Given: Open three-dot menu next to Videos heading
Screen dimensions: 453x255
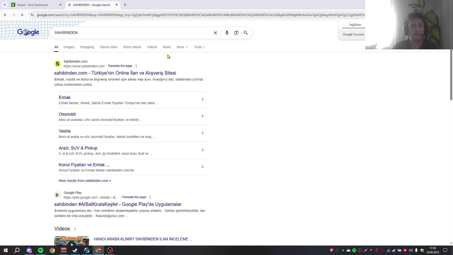Looking at the screenshot, I should click(75, 229).
